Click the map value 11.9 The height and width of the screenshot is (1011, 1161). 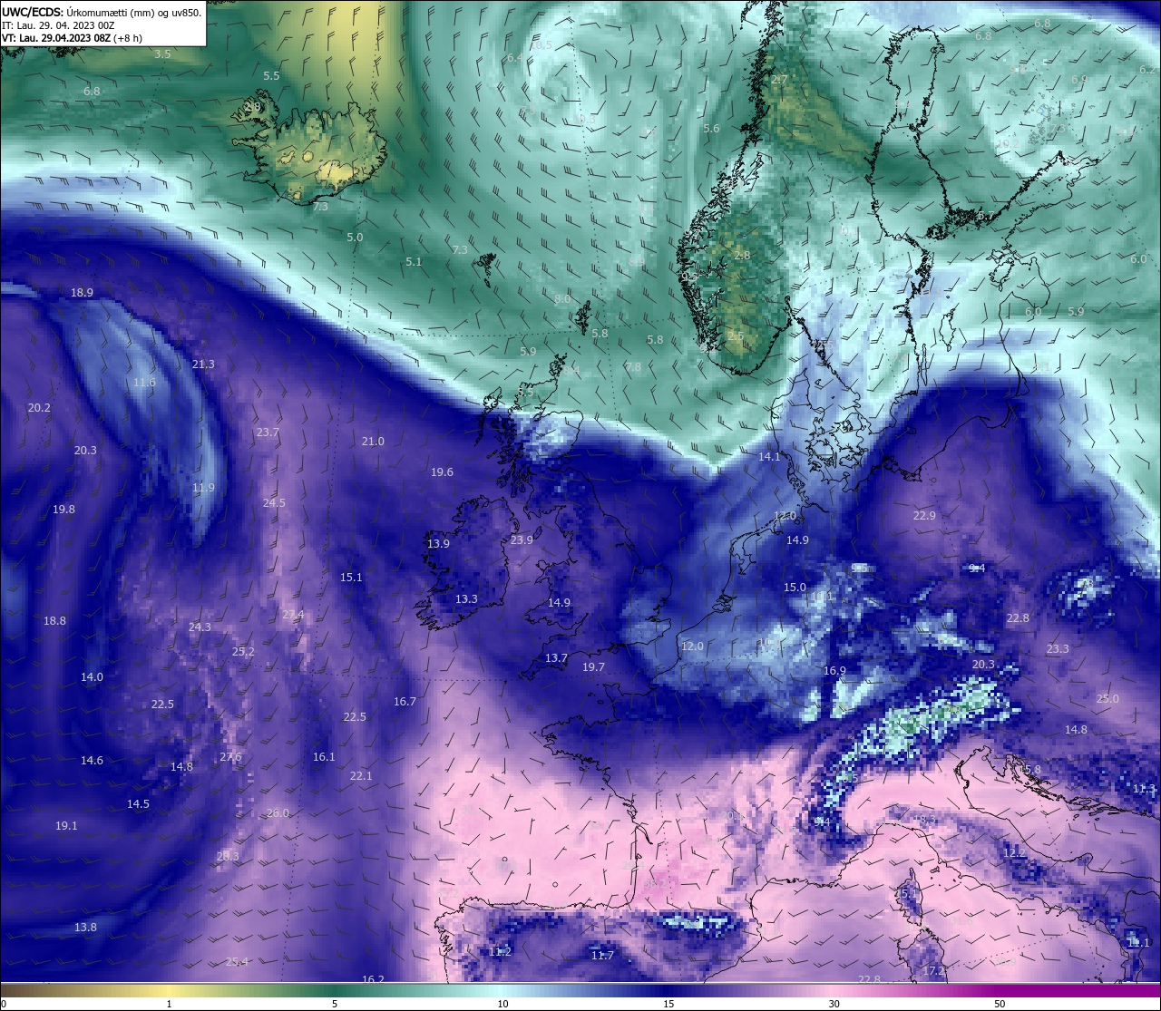point(203,488)
